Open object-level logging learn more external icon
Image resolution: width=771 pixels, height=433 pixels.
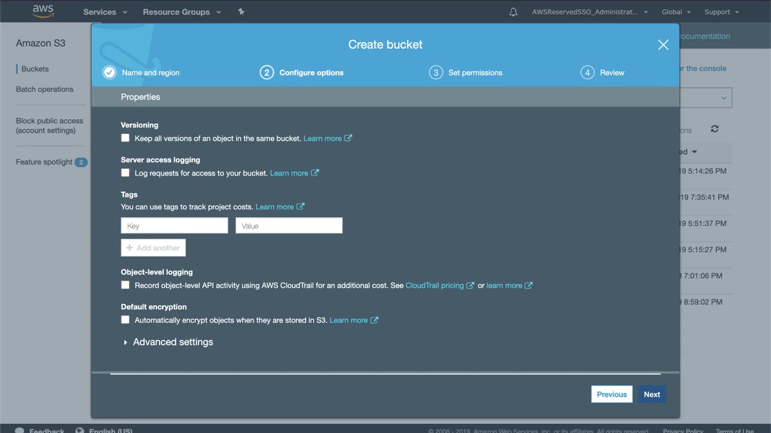coord(529,285)
